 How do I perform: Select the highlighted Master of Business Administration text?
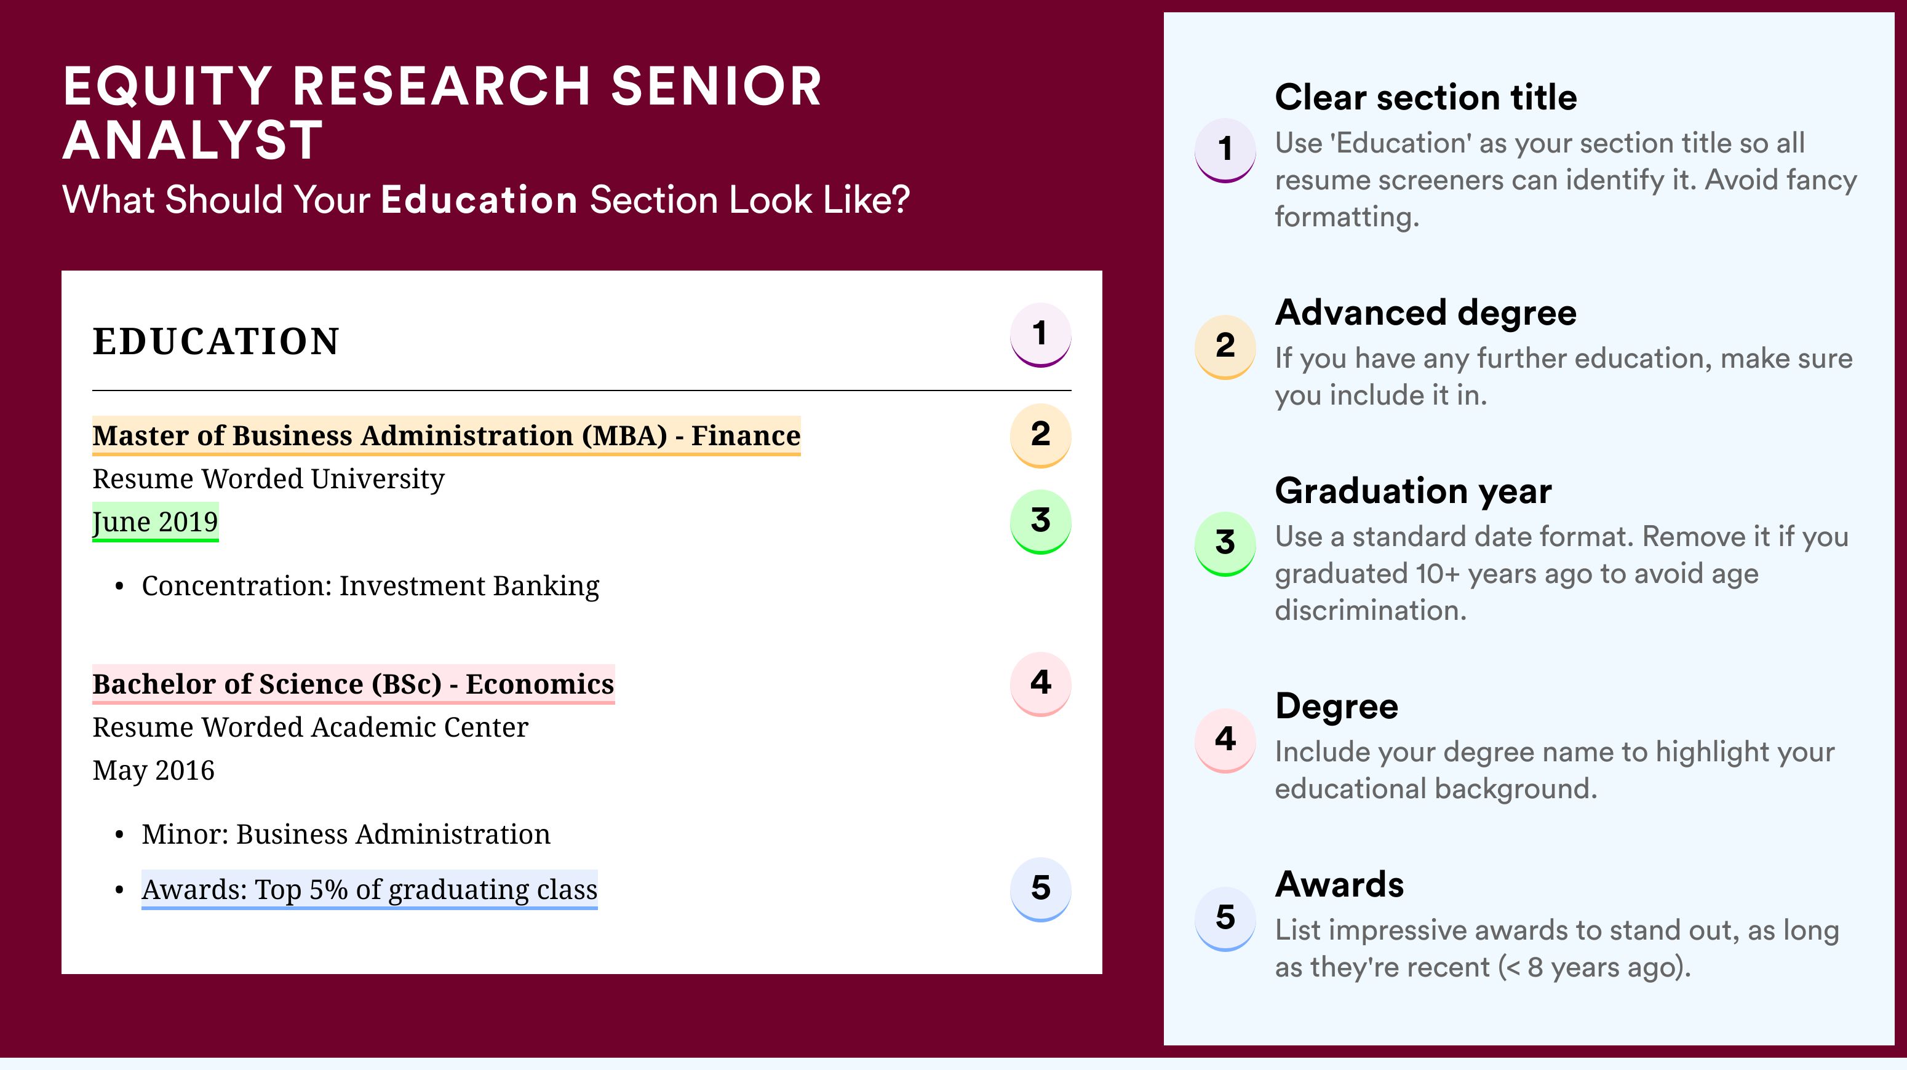(447, 436)
